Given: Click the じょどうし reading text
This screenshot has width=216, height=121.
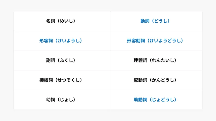Looking at the screenshot, I should 162,100.
